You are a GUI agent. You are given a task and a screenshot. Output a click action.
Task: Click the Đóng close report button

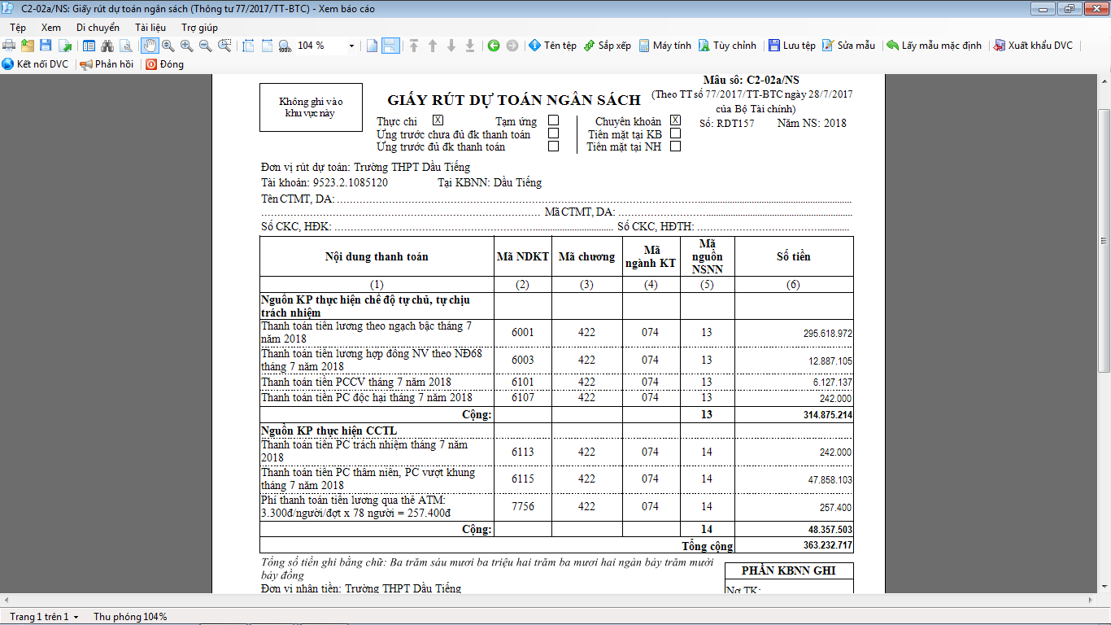(x=164, y=64)
